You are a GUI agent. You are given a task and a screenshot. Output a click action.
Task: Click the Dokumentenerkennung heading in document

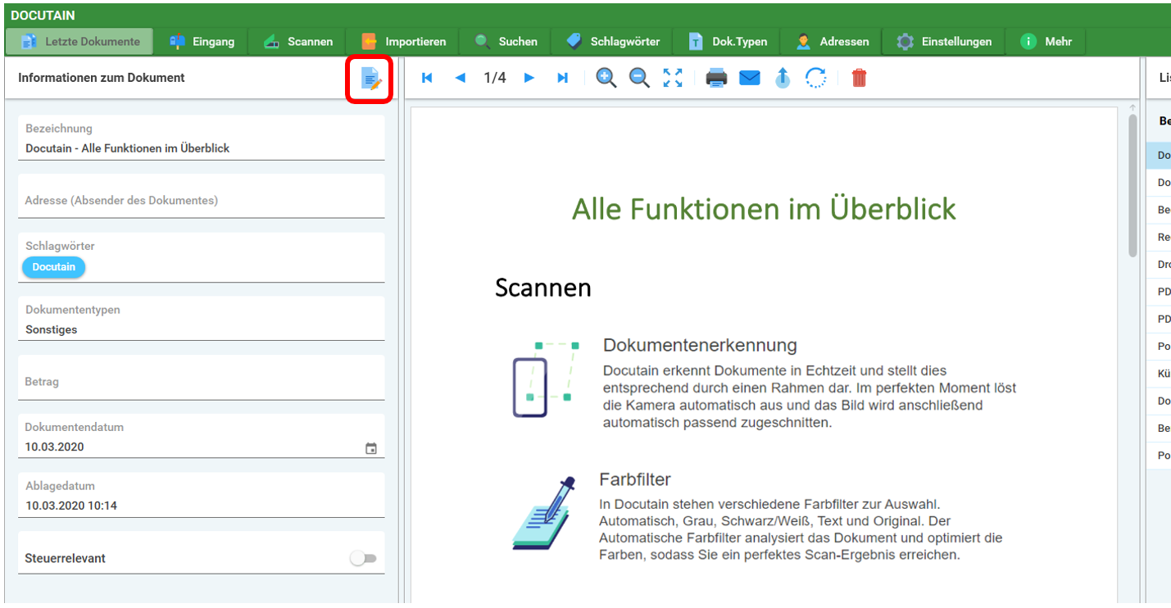pyautogui.click(x=700, y=345)
